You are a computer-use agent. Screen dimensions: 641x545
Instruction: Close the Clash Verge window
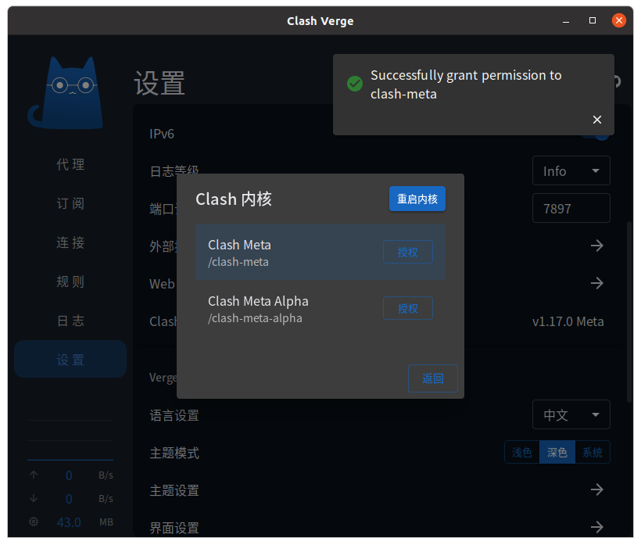(619, 20)
